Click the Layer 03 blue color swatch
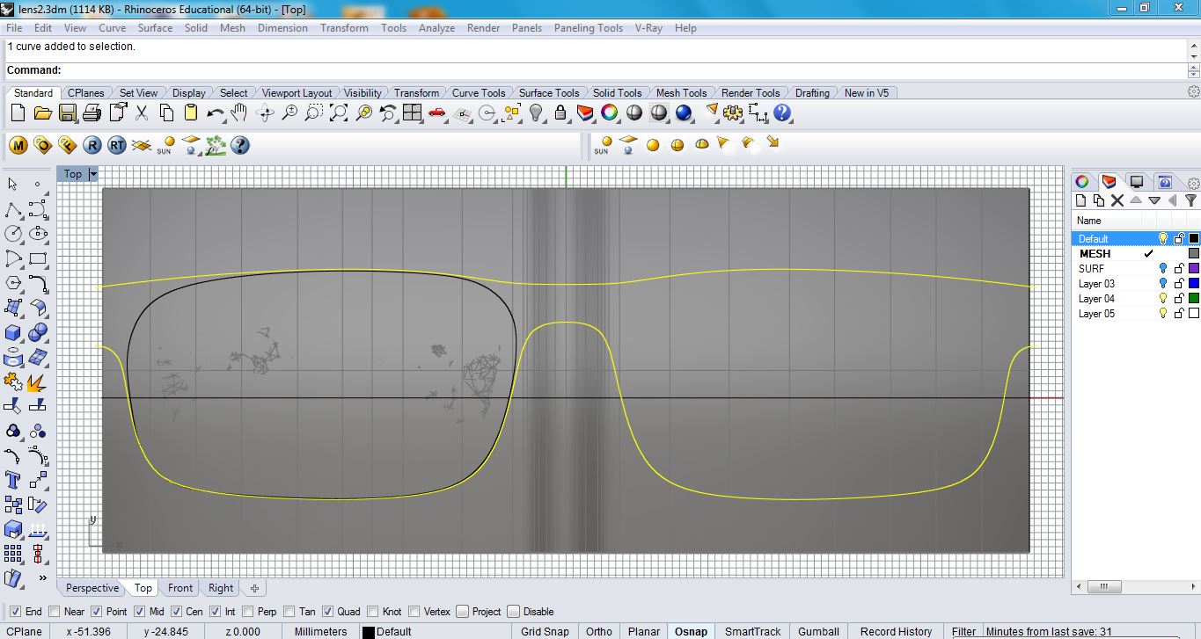The image size is (1201, 639). coord(1193,283)
